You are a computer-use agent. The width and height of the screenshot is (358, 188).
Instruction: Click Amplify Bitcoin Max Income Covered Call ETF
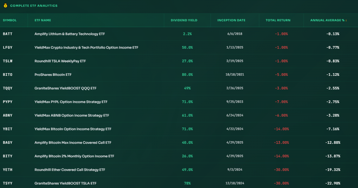coord(73,143)
